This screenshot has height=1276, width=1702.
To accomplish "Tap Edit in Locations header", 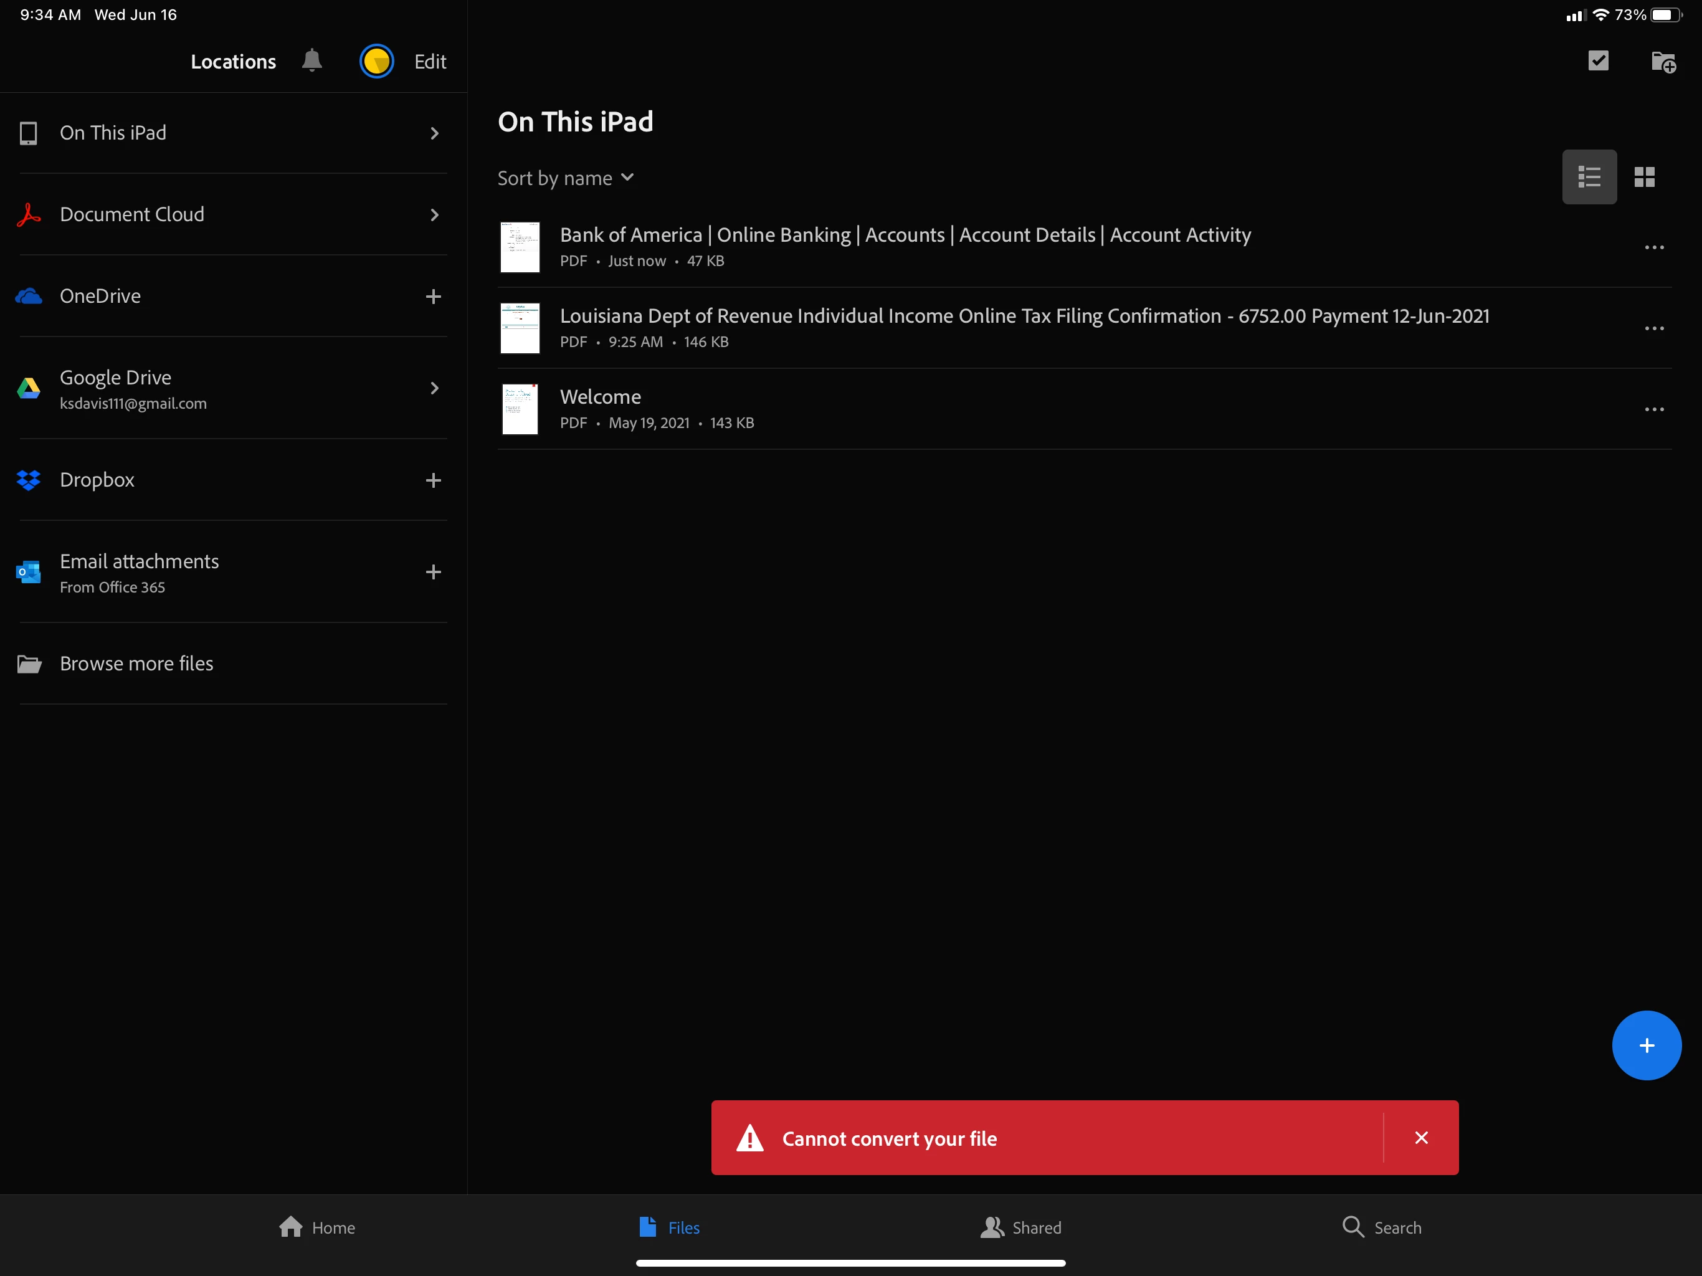I will (430, 62).
